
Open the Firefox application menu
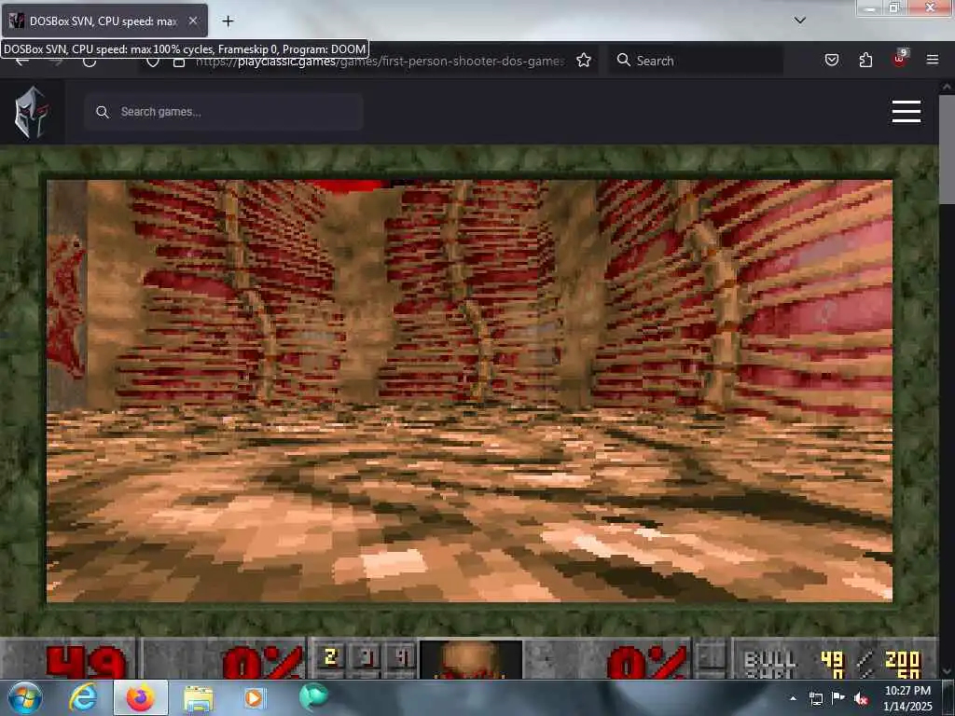pos(933,60)
